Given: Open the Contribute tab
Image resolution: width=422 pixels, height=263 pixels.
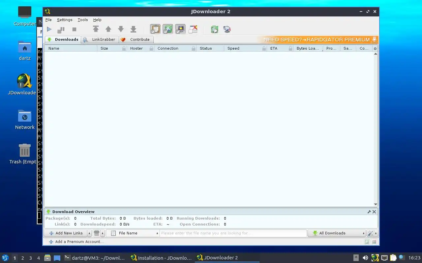Looking at the screenshot, I should (136, 39).
